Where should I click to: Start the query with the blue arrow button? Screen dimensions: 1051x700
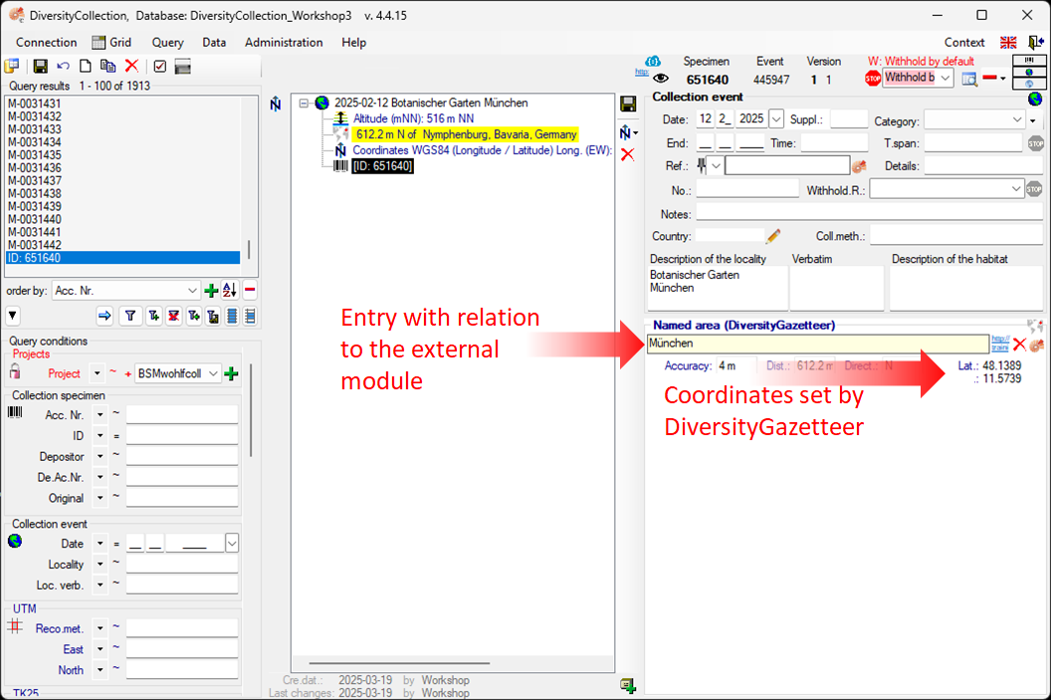coord(105,316)
